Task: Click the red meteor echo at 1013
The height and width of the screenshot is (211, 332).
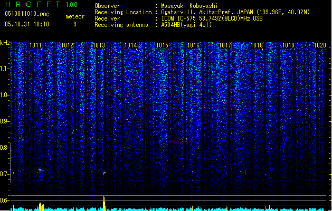Action: (104, 173)
